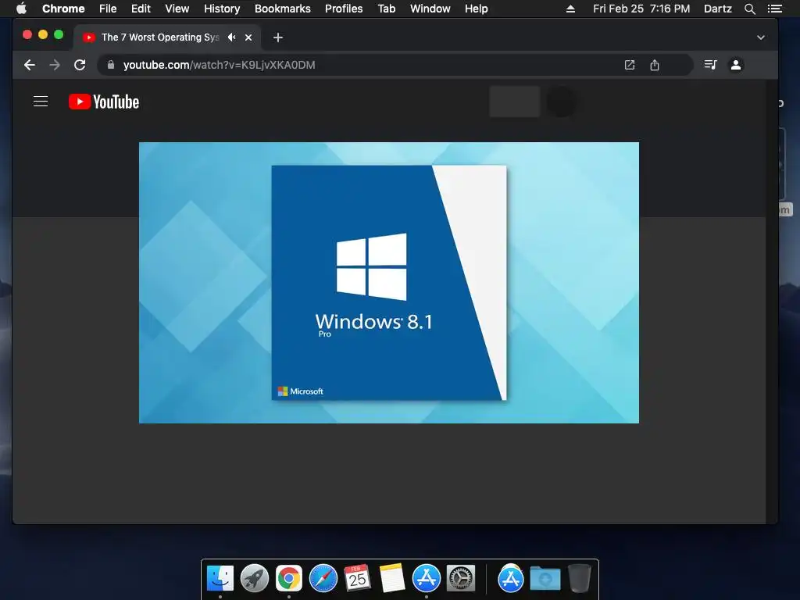Screen dimensions: 800x600
Task: Go to YouTube home via logo
Action: (x=104, y=102)
